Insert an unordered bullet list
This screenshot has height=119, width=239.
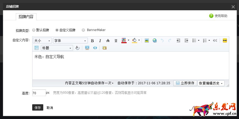coord(194,41)
